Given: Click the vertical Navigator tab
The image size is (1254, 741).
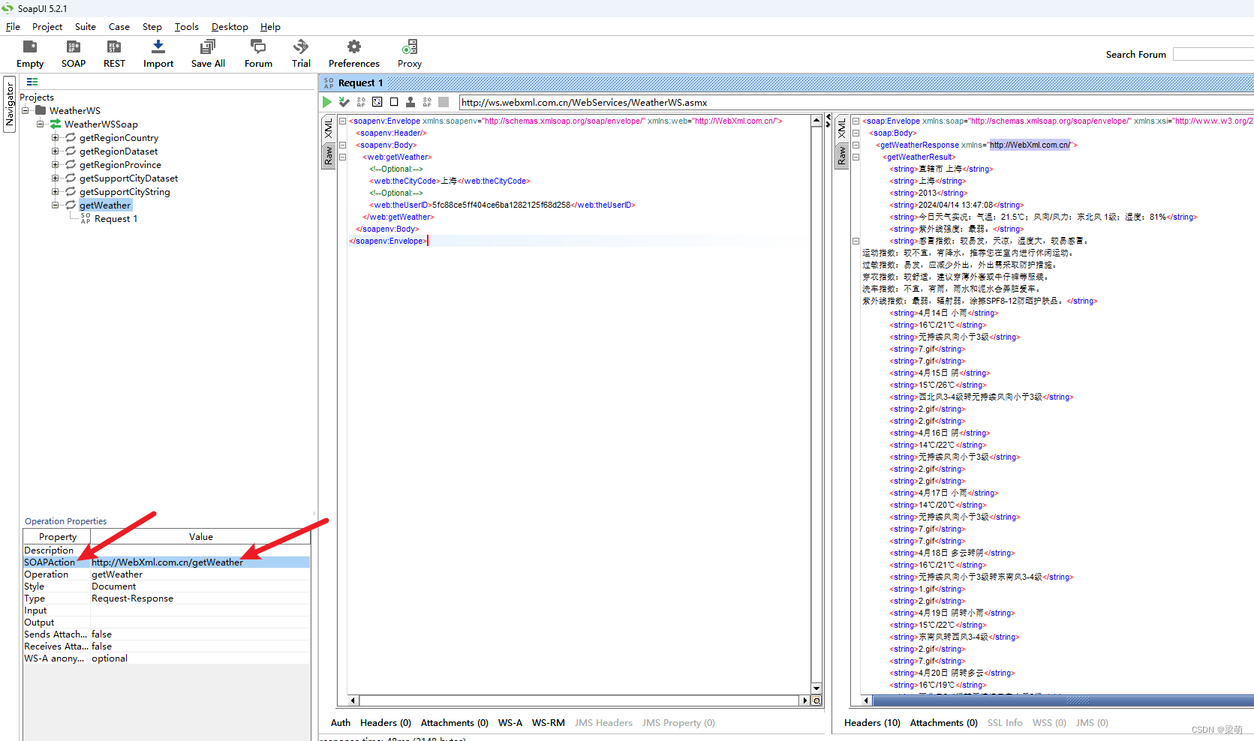Looking at the screenshot, I should pos(10,104).
